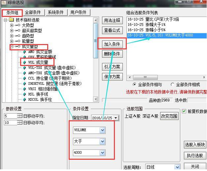This screenshot has height=171, width=207.
Task: Open the VOLUME field dropdown
Action: [x=102, y=130]
